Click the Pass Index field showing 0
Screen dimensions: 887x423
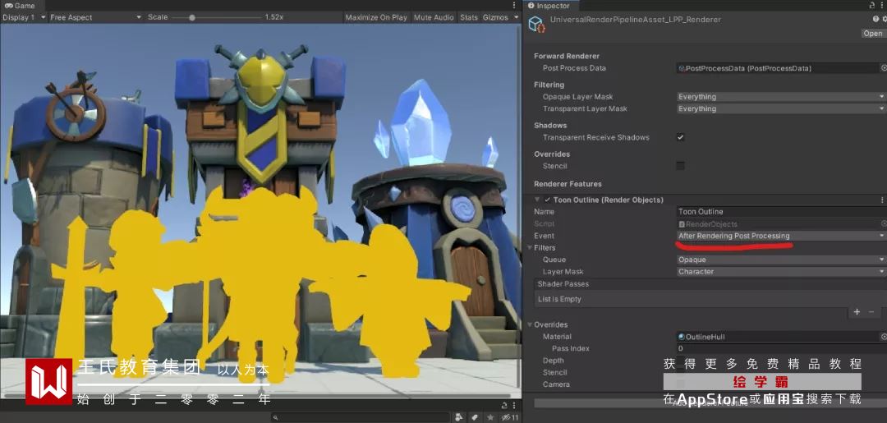(x=781, y=348)
